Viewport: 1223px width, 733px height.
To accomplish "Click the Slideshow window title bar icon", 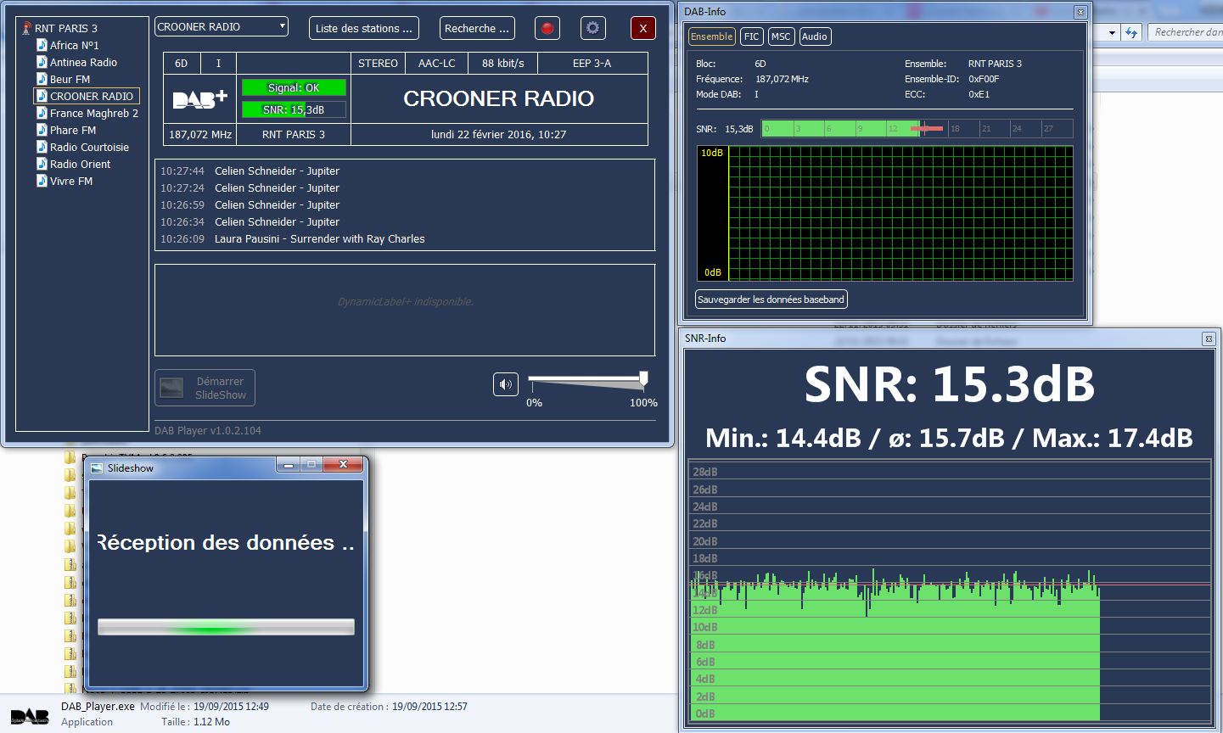I will click(97, 467).
